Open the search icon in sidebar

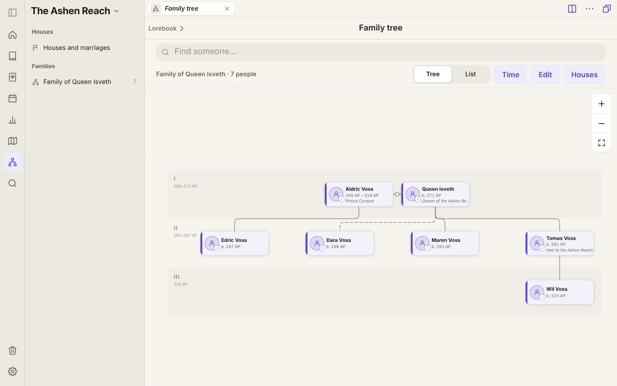coord(13,183)
